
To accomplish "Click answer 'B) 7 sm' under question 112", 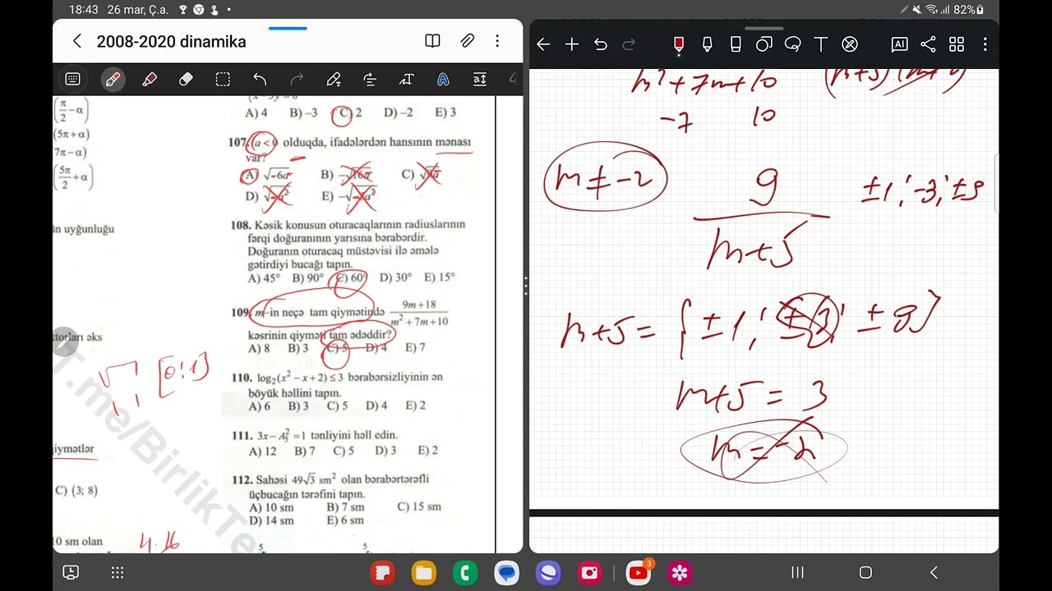I will point(345,507).
